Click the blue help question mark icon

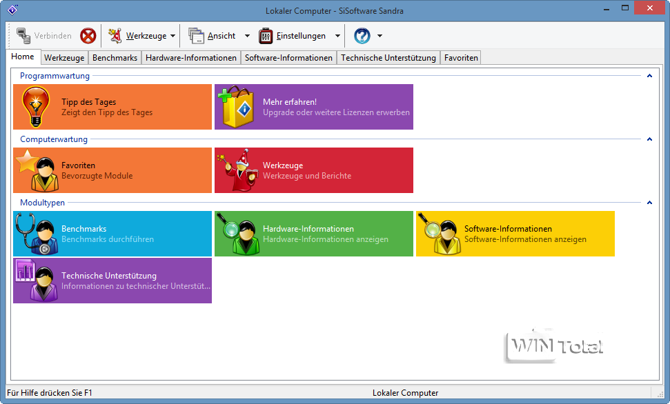(x=362, y=36)
